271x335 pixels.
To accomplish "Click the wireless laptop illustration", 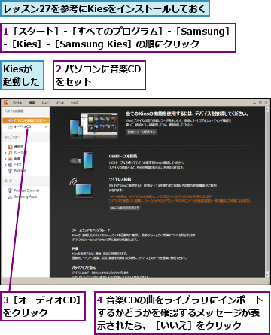I will [82, 189].
